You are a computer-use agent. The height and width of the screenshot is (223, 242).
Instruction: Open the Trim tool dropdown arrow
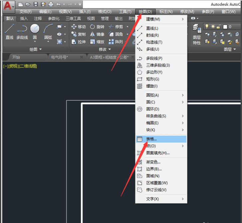point(127,27)
